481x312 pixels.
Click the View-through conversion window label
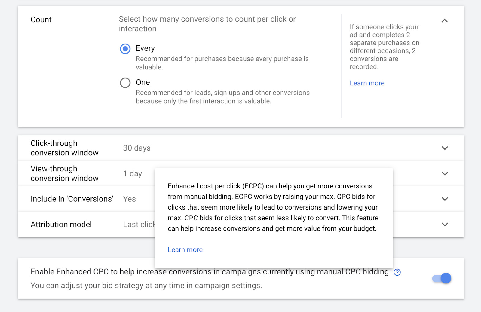pos(64,173)
